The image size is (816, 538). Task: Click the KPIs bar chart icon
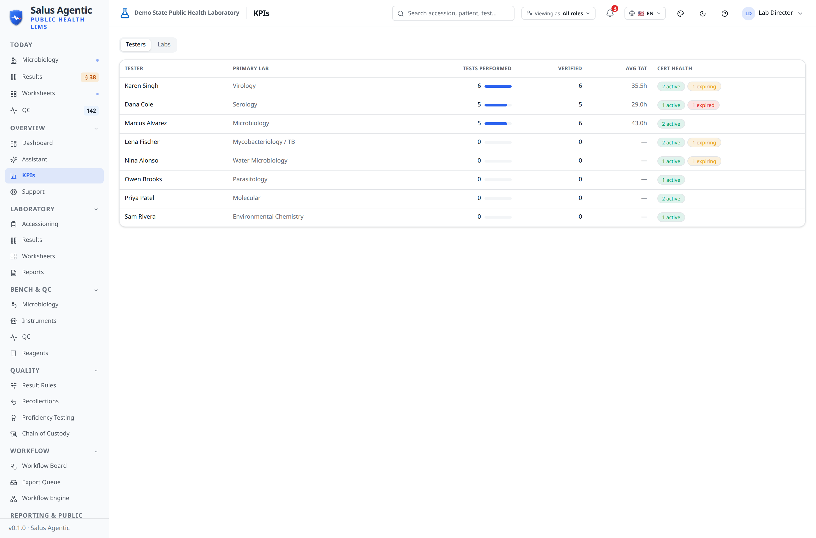point(14,176)
